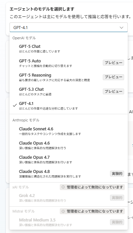This screenshot has height=233, width=133.
Task: Select the GPT-5 Chat model option
Action: tap(69, 49)
